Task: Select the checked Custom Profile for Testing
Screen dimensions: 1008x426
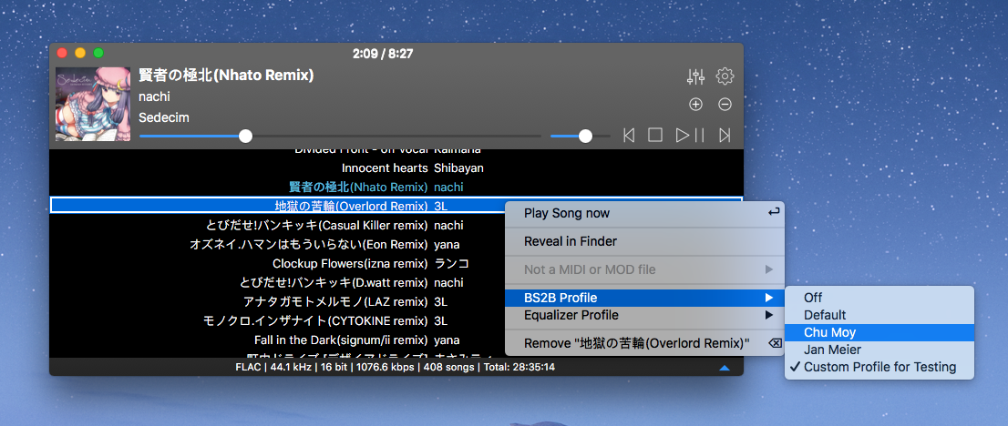Action: (879, 368)
